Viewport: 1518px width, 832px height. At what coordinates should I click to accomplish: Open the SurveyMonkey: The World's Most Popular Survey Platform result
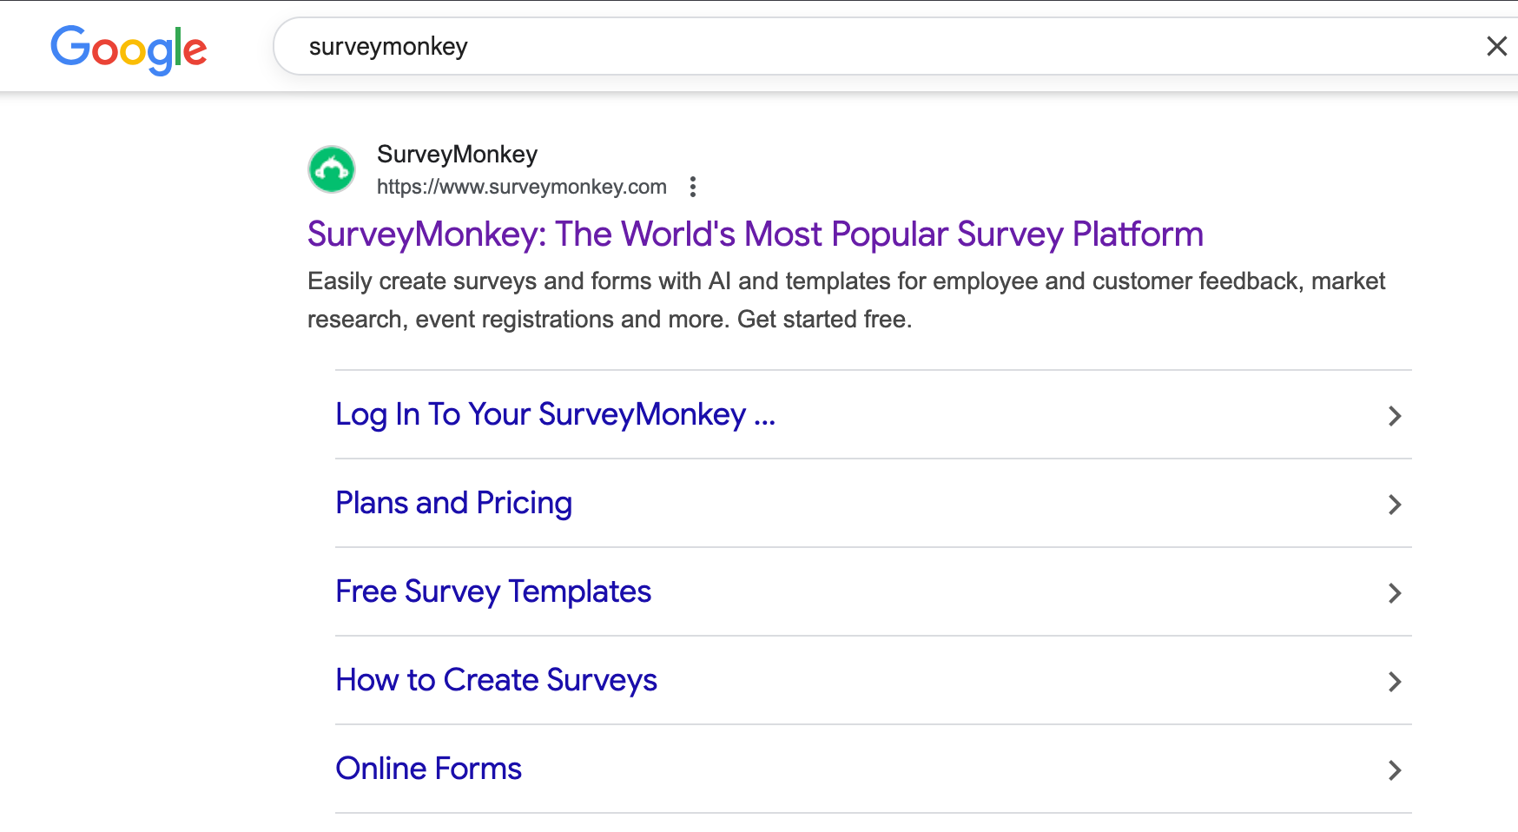tap(755, 234)
